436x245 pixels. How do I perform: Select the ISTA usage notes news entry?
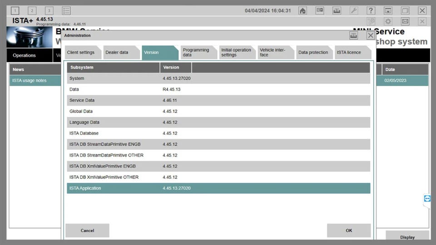click(x=35, y=81)
